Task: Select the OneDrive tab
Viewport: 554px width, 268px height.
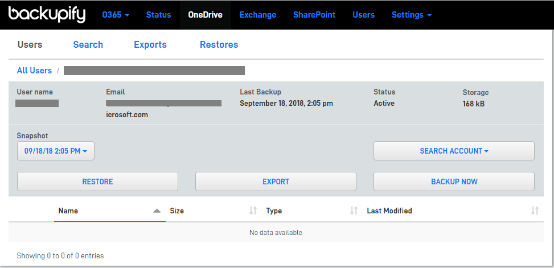Action: (206, 15)
